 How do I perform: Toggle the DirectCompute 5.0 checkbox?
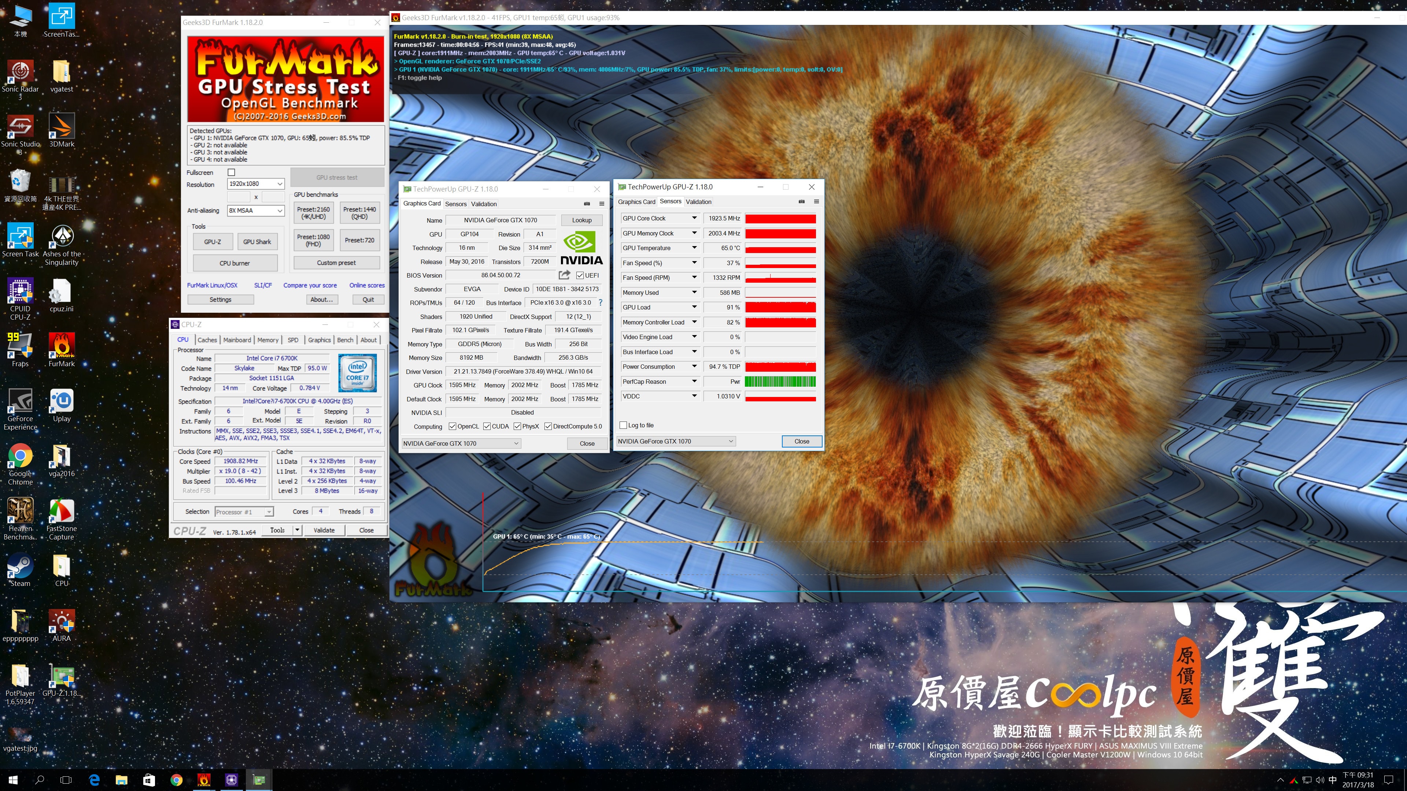tap(548, 426)
